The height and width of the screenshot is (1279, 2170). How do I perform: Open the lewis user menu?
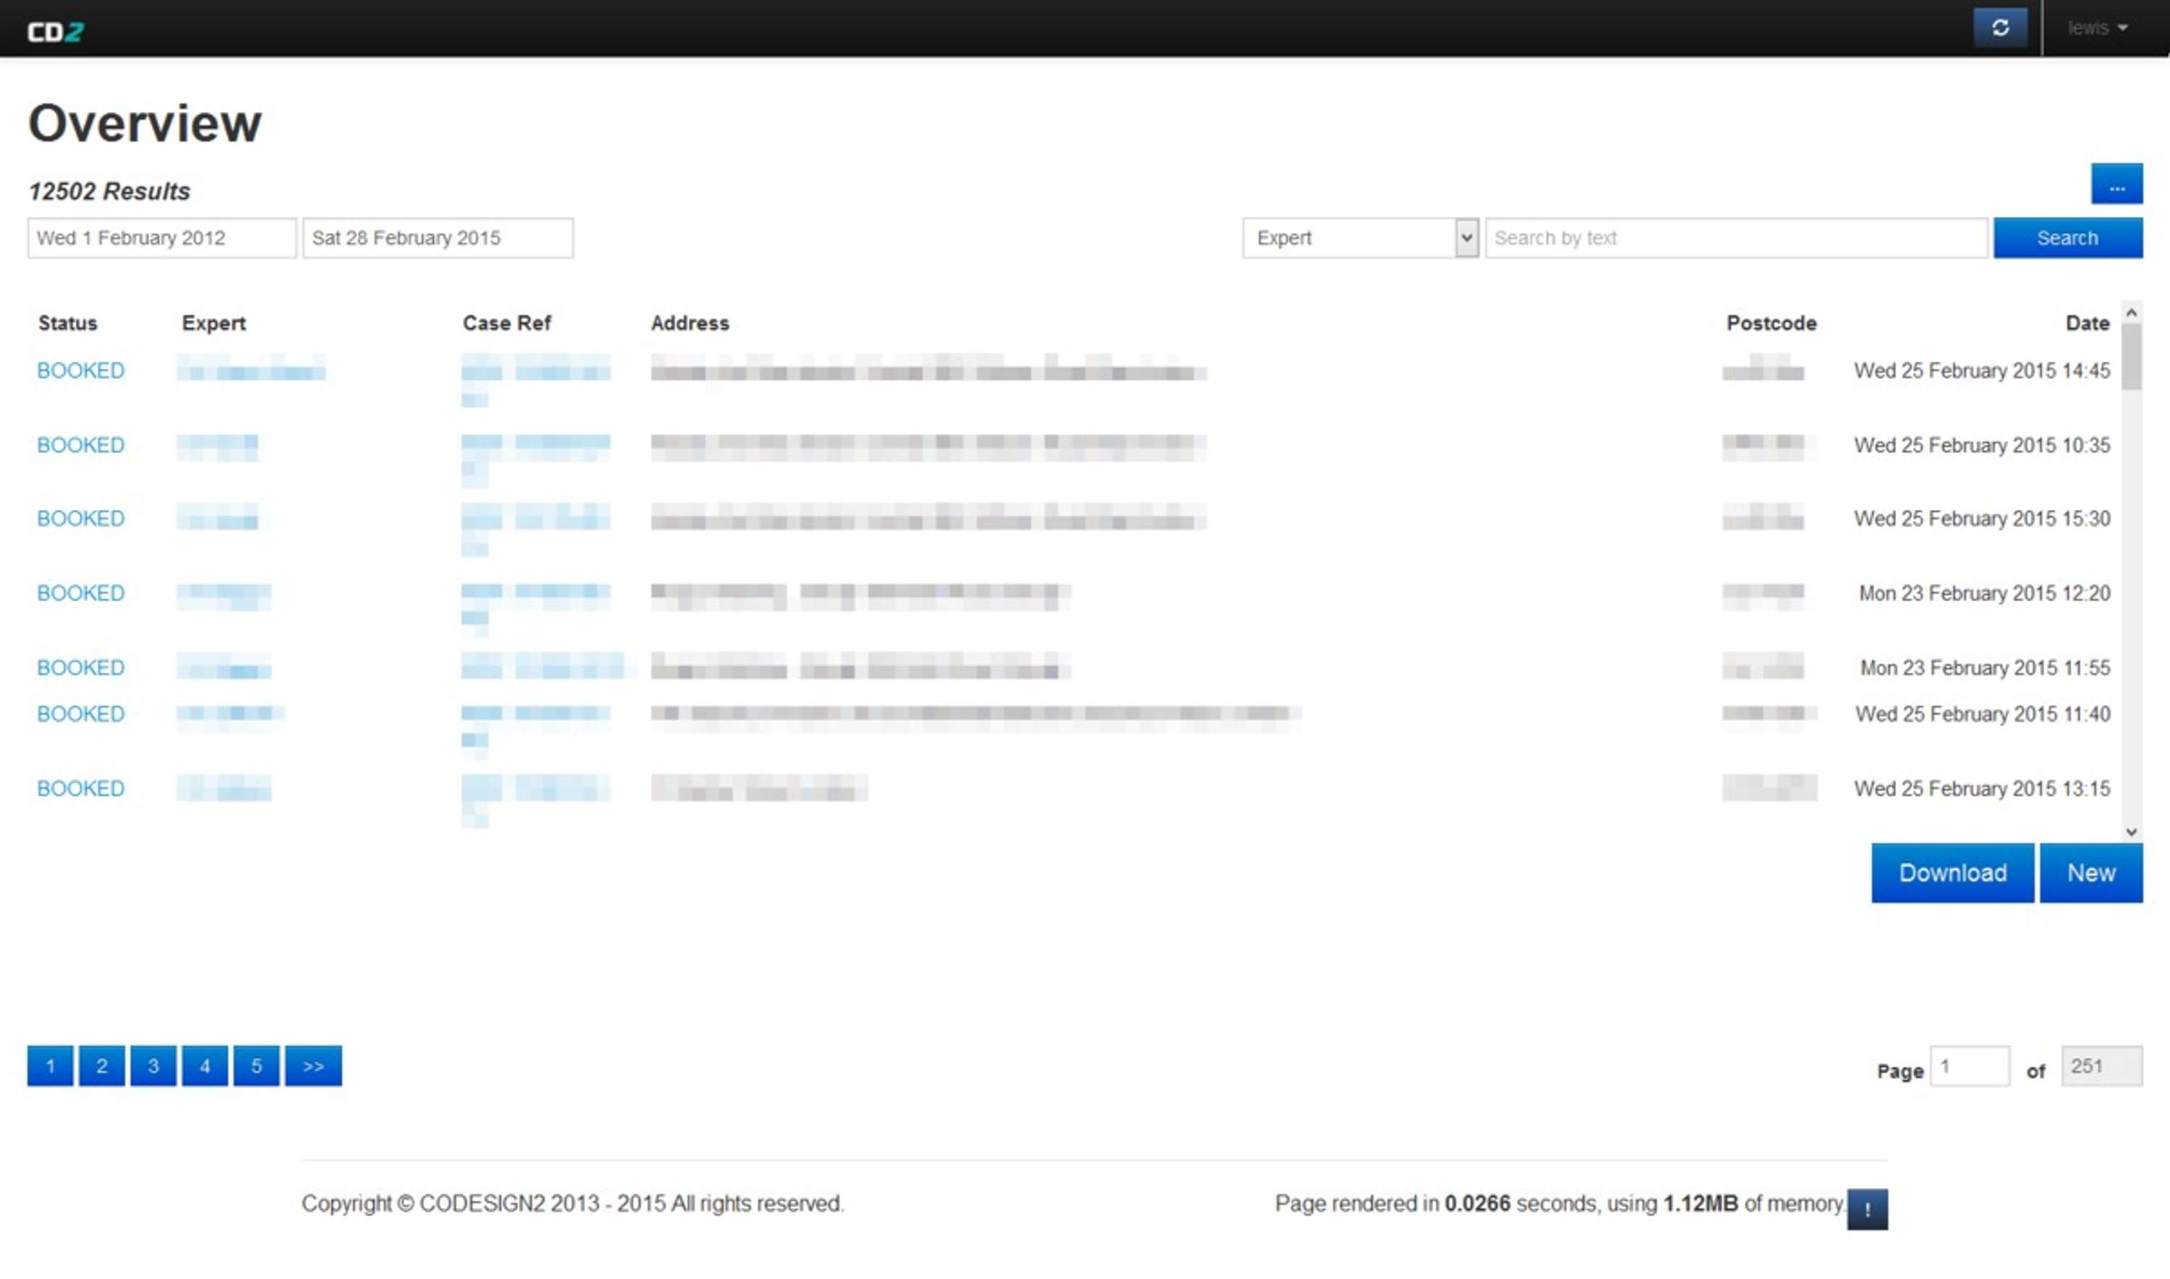click(2097, 28)
